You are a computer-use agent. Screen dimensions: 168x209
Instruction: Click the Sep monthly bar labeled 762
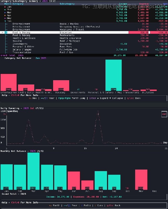pos(114,182)
